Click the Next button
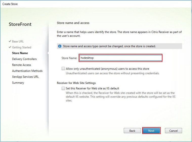Screen dimensions: 192x142 click(151, 131)
